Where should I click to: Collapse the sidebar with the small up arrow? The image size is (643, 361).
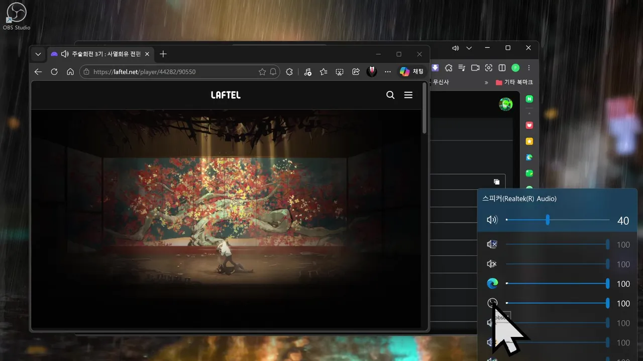coord(529,113)
